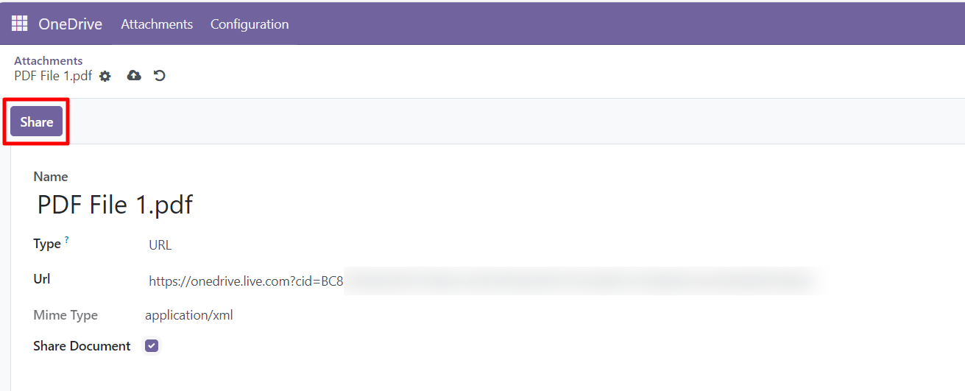Uncheck the Share Document checkbox

(152, 346)
